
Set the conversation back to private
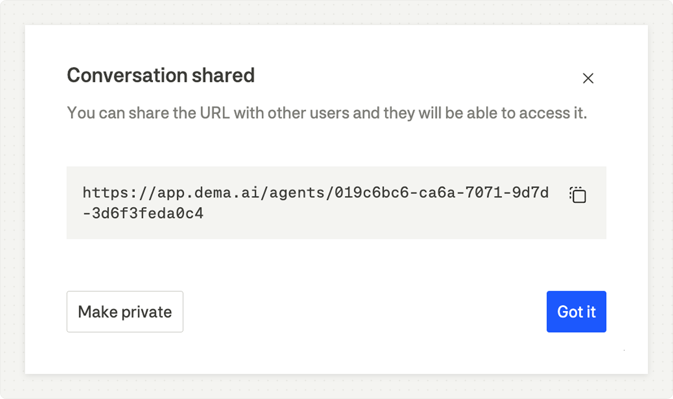click(125, 312)
